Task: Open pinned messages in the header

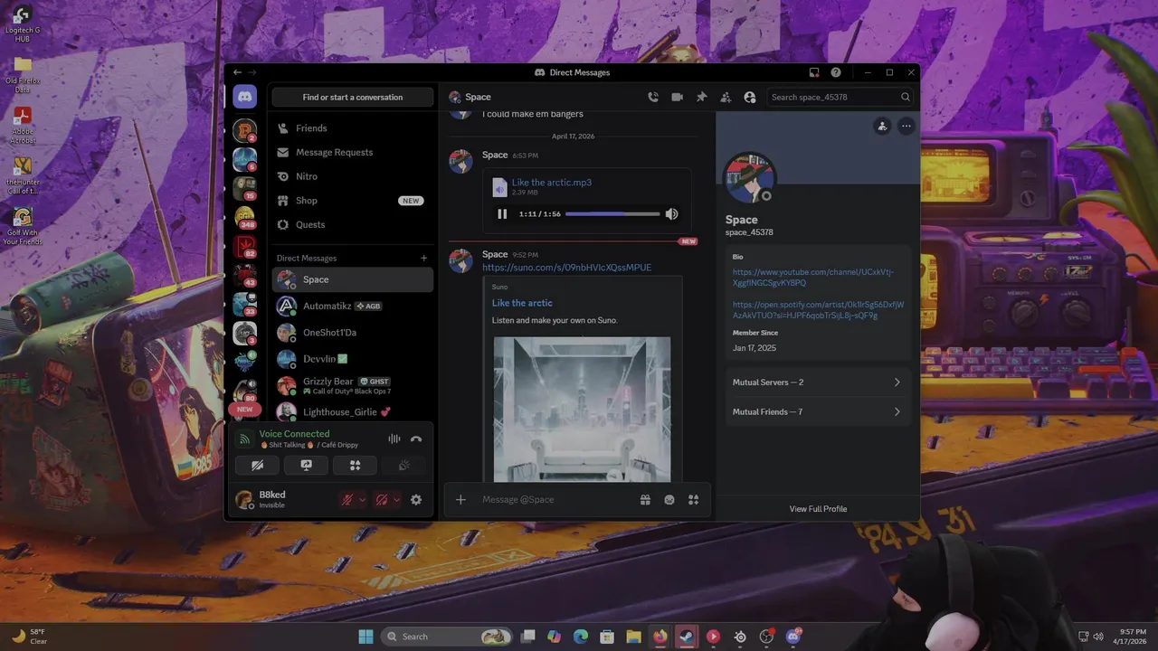Action: (x=701, y=97)
